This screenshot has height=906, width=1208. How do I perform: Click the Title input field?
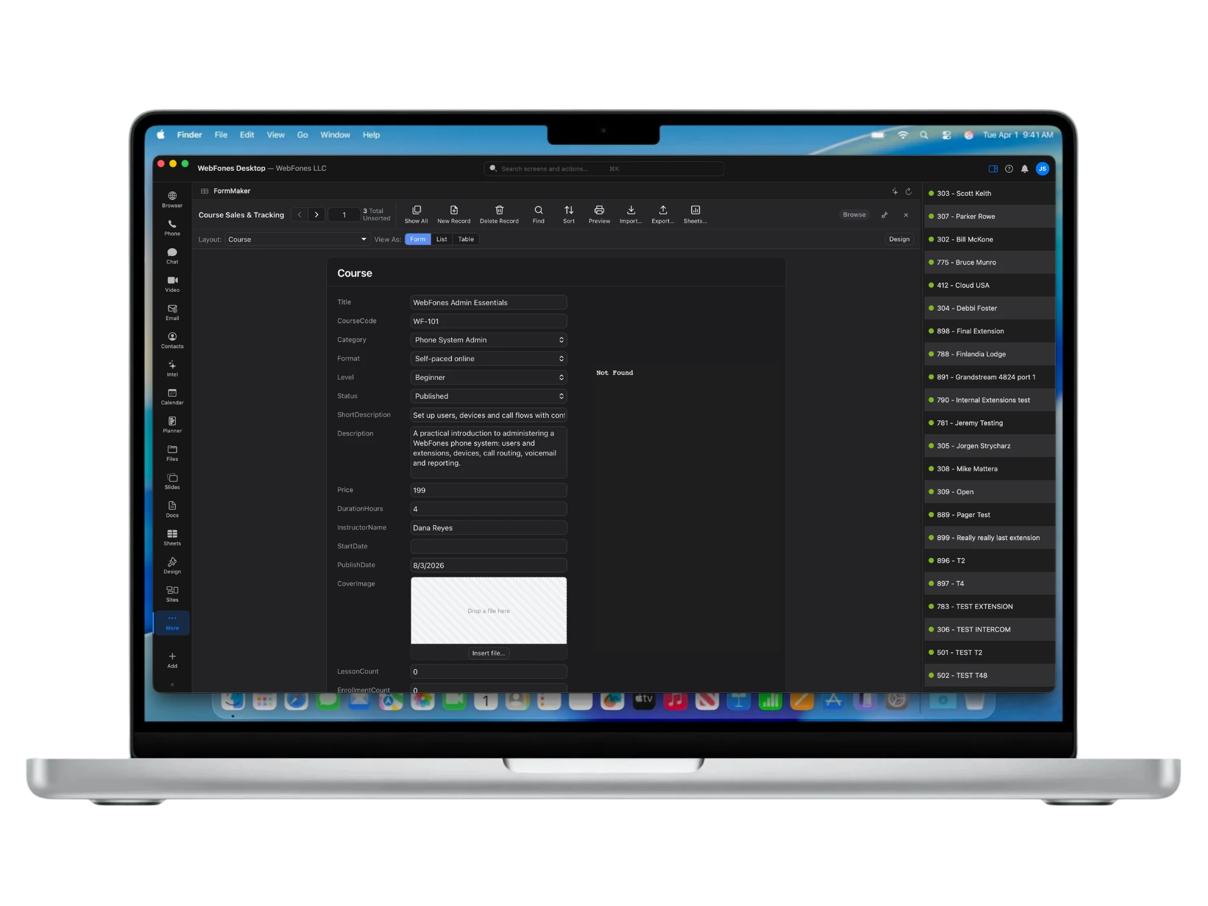(x=488, y=303)
